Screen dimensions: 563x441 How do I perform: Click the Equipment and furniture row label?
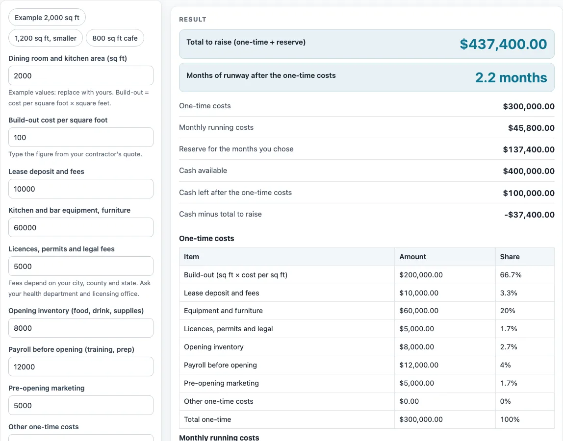pyautogui.click(x=223, y=311)
